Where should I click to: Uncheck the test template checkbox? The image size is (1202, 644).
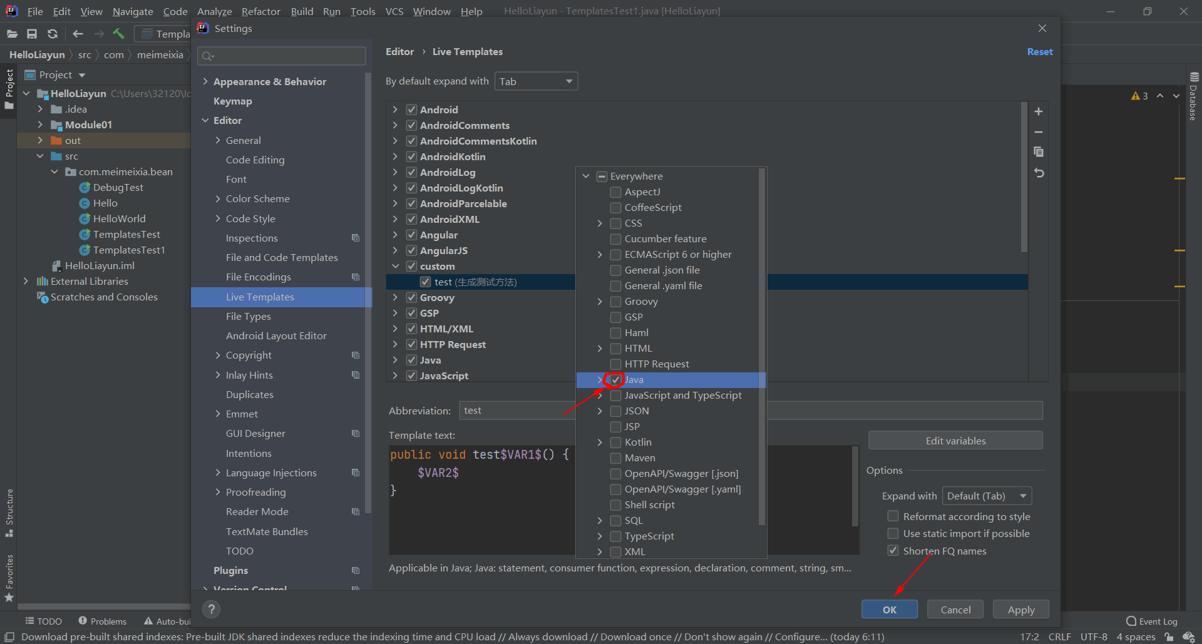(x=426, y=282)
